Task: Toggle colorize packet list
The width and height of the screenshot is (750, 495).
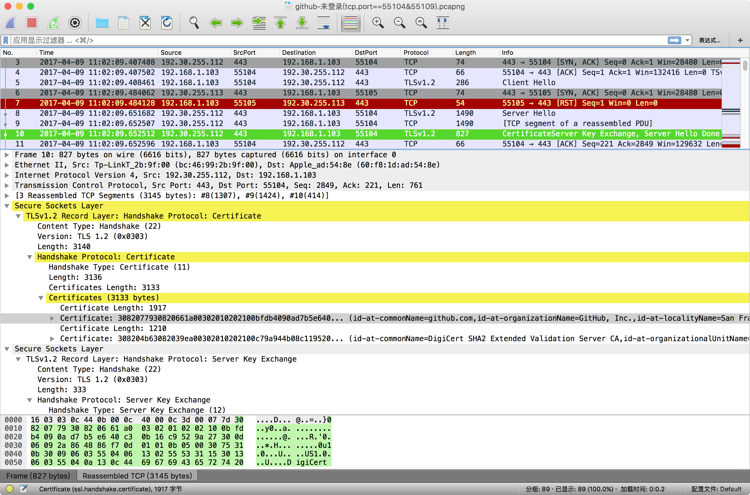Action: point(351,23)
